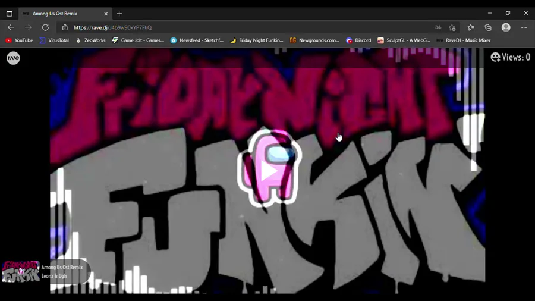
Task: Open the ZeoWorks bookmark
Action: point(90,40)
